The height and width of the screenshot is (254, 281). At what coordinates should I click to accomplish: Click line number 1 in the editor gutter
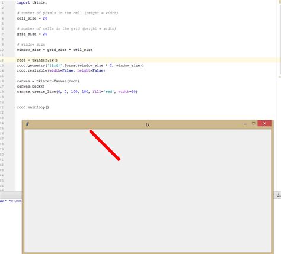(2, 3)
